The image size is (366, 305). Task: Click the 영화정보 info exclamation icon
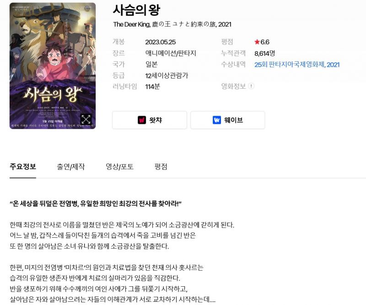coord(251,86)
